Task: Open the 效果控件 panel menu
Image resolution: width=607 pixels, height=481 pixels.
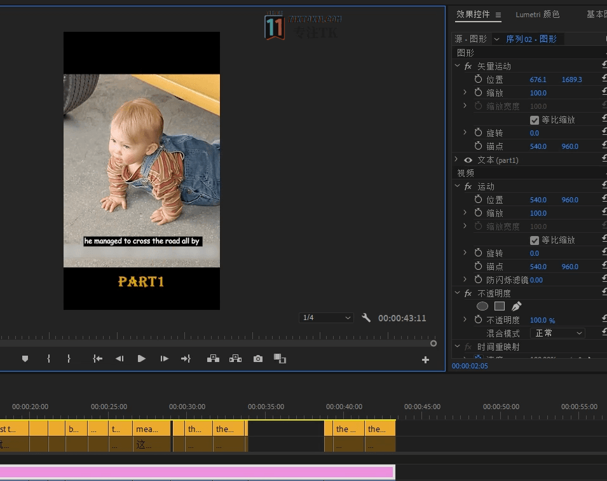Action: tap(498, 15)
